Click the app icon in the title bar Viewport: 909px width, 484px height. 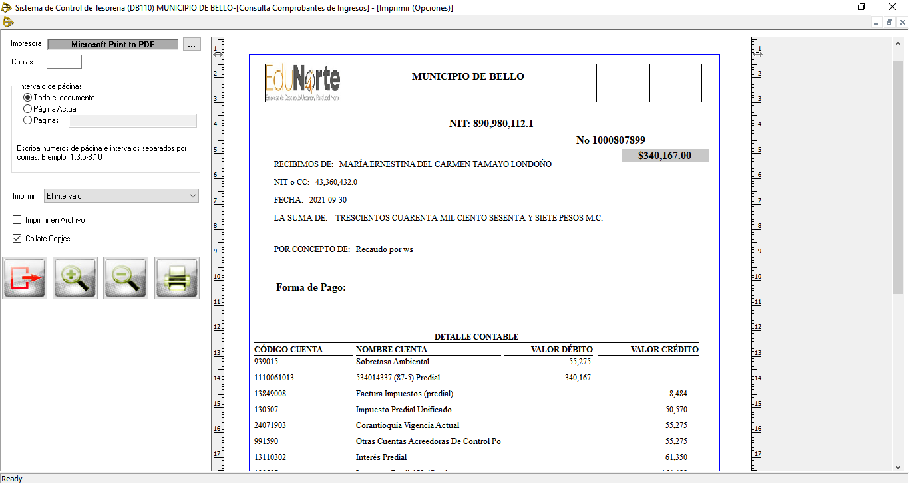(7, 7)
